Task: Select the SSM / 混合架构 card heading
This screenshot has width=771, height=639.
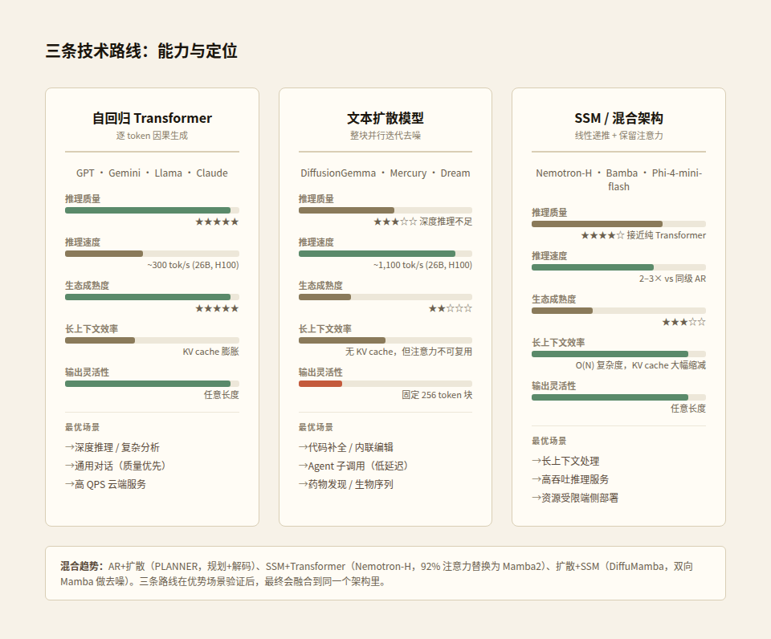Action: [x=618, y=118]
